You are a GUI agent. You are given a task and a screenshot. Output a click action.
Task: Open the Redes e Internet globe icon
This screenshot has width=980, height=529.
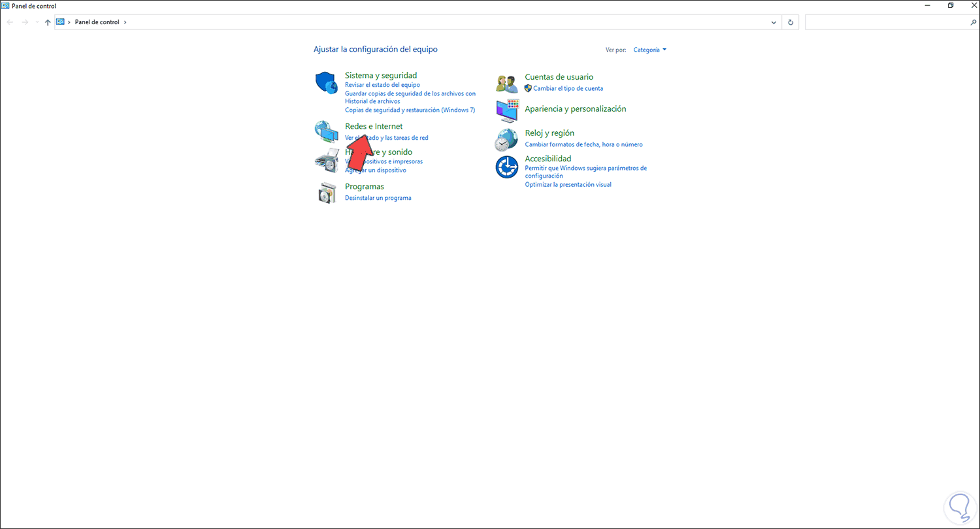pos(326,132)
